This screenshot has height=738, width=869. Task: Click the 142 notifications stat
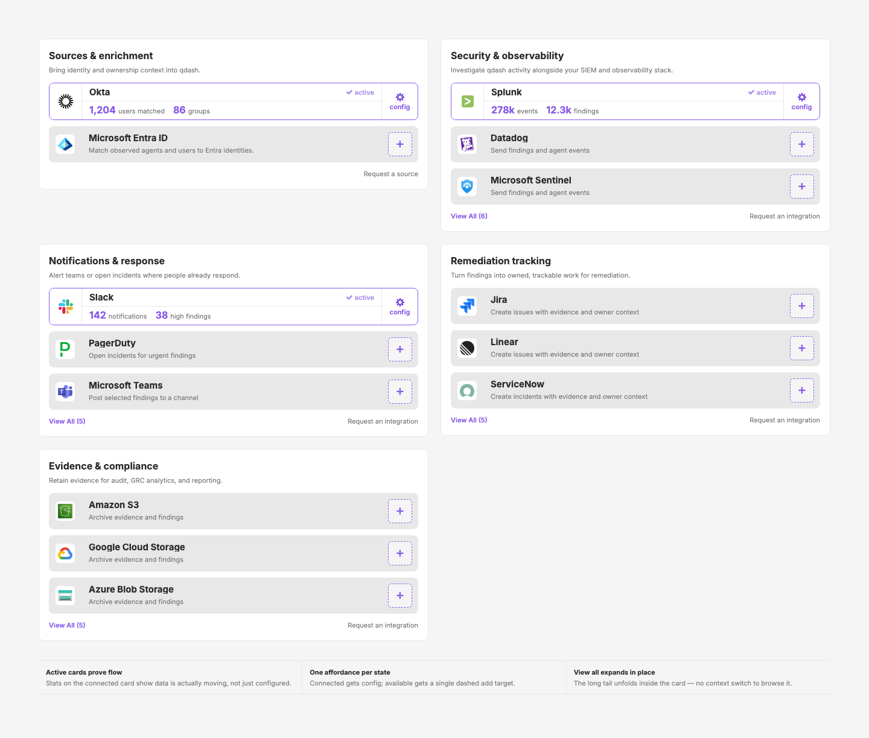click(118, 316)
